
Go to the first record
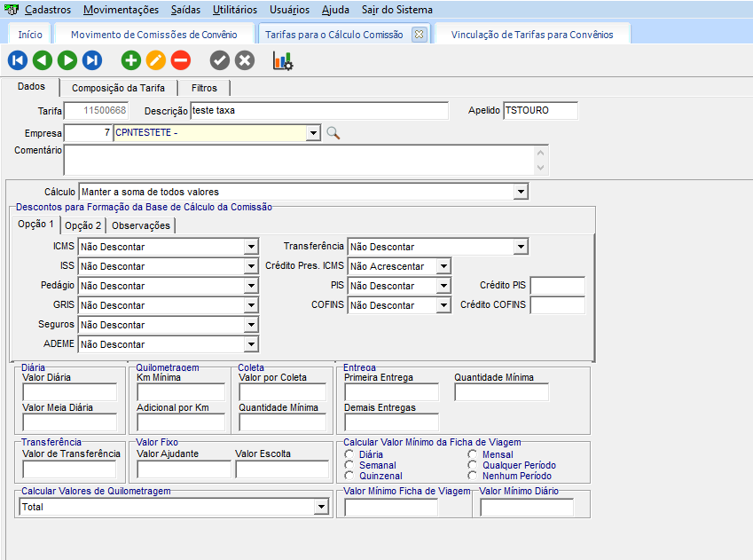coord(17,60)
